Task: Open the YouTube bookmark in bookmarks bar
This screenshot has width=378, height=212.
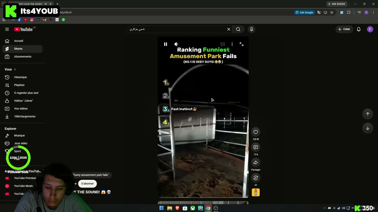Action: coord(26,20)
